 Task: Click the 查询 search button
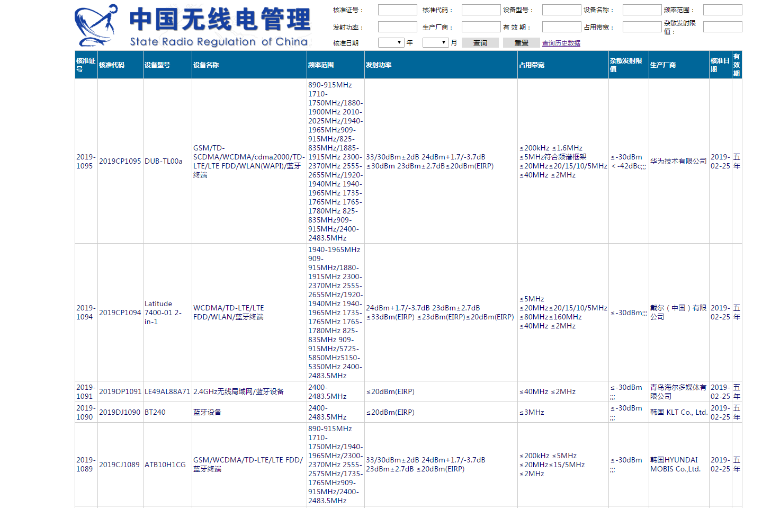click(x=480, y=43)
